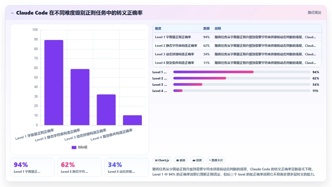
Task: Click the Level 1 progress bar at 94%
Action: tap(242, 72)
